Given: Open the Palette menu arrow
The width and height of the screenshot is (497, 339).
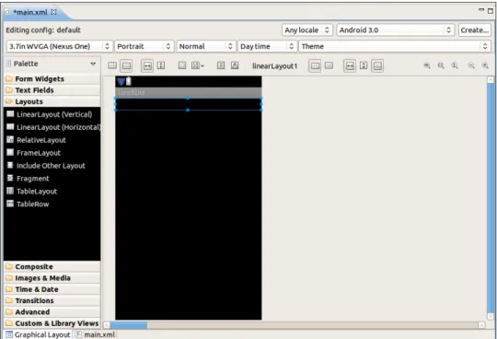Looking at the screenshot, I should [x=93, y=64].
